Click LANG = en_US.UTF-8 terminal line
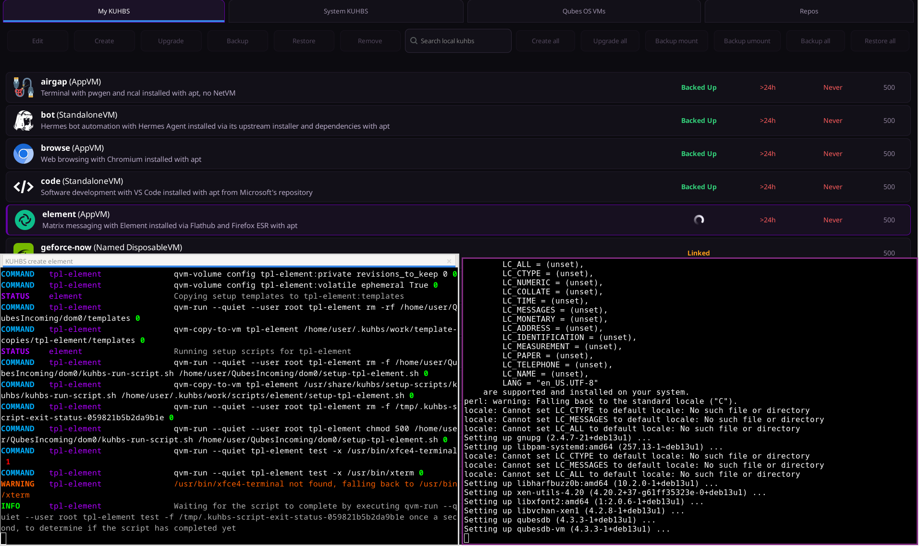This screenshot has height=546, width=919. tap(550, 383)
